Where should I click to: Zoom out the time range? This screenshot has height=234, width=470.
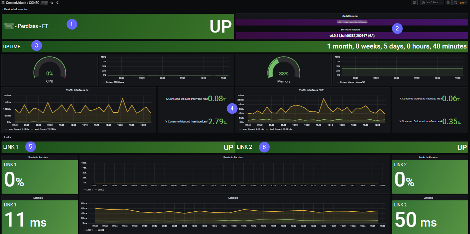pyautogui.click(x=448, y=2)
